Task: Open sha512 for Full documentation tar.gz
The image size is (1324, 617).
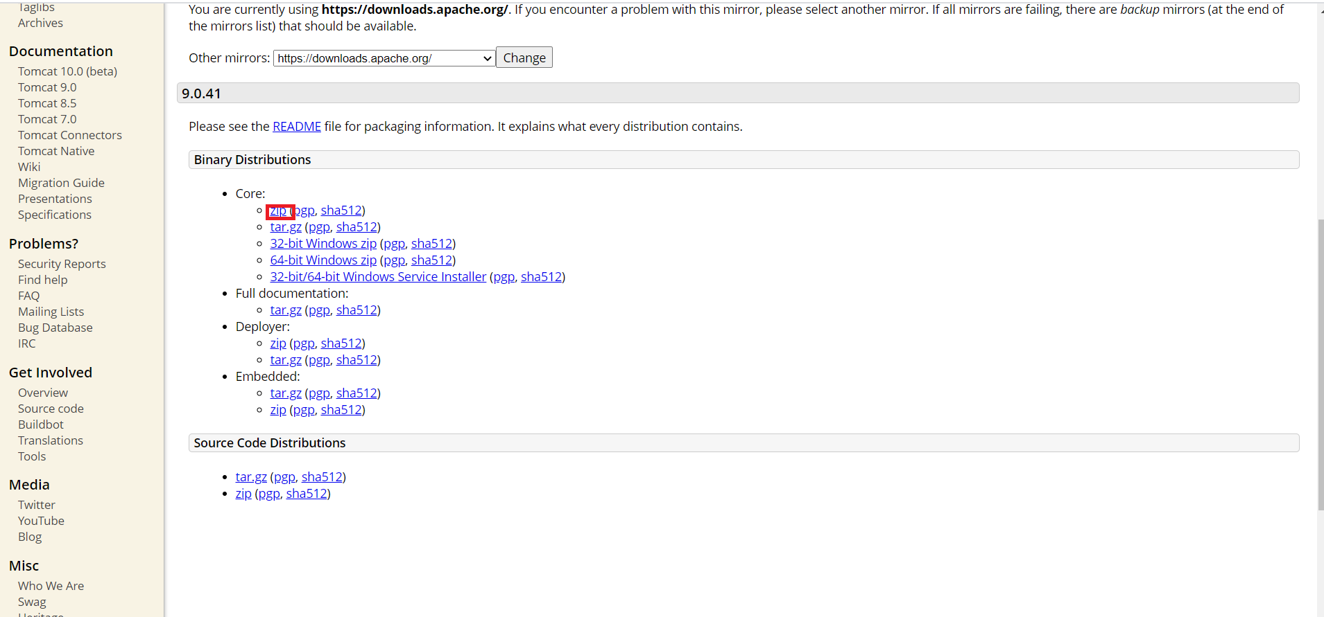Action: [x=356, y=310]
